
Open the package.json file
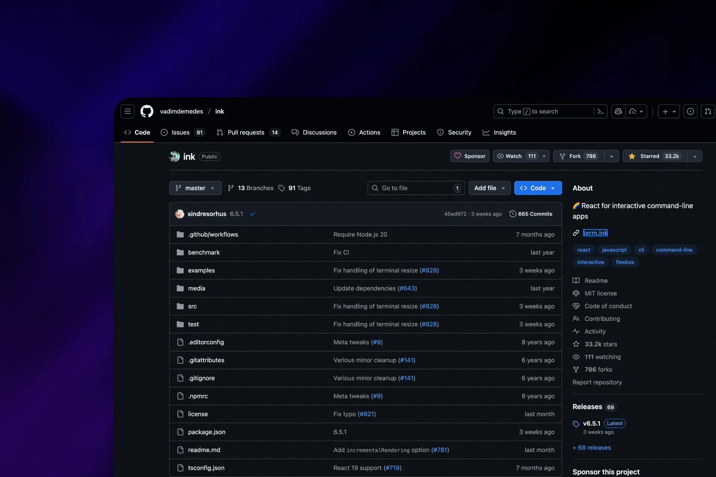click(x=207, y=432)
